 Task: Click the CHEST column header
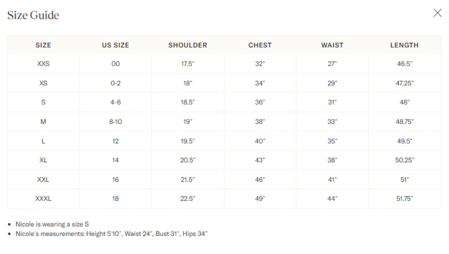click(x=260, y=46)
